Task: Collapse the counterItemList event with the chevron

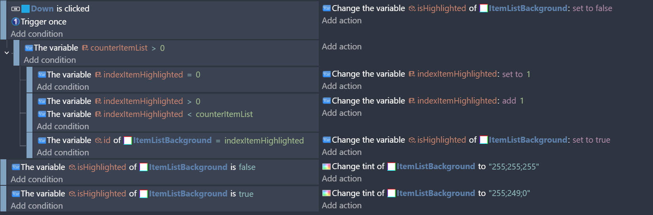Action: coord(7,53)
